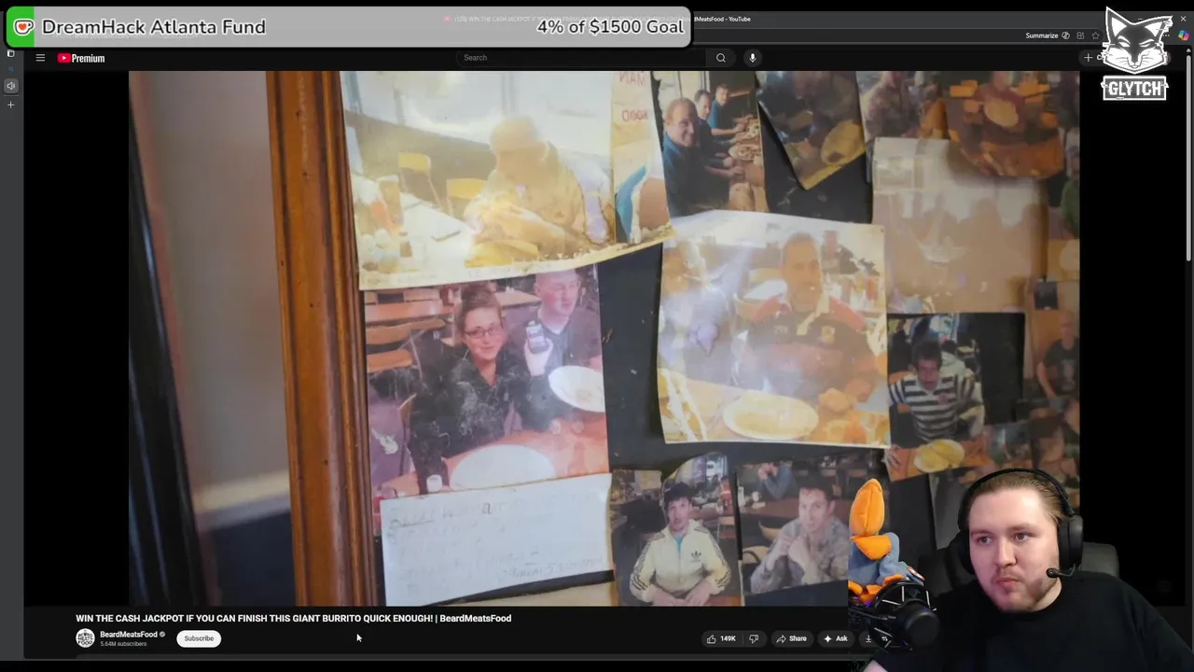Screen dimensions: 1194x672
Task: Close the browser window
Action: (x=1183, y=19)
